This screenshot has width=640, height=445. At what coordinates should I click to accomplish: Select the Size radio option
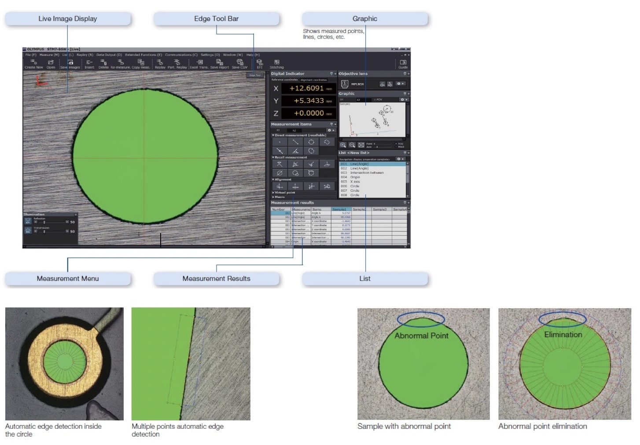click(x=396, y=143)
